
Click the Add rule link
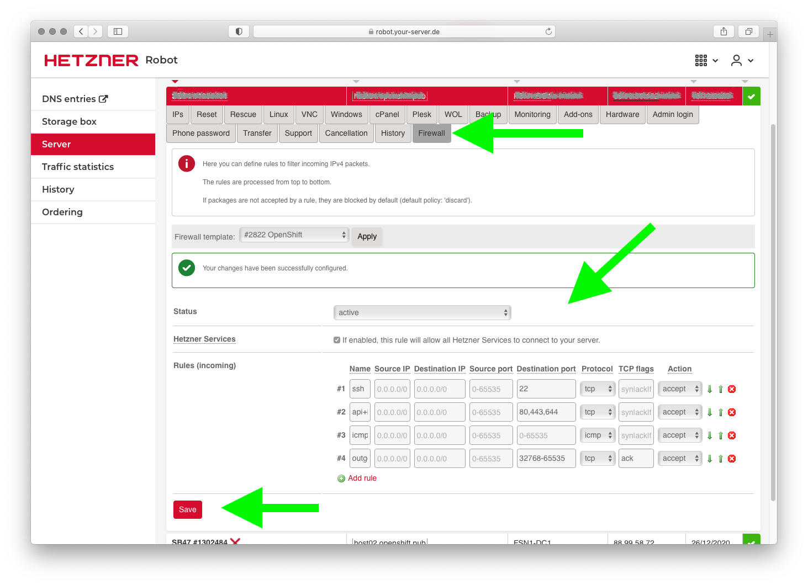(x=362, y=478)
